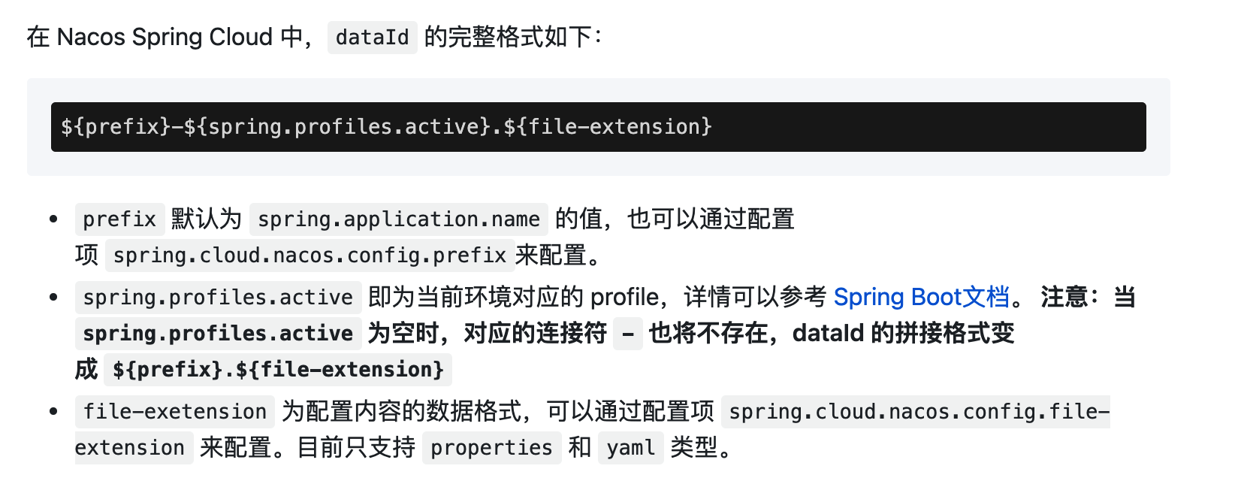1235x490 pixels.
Task: Click the dataId inline code label
Action: click(x=373, y=37)
